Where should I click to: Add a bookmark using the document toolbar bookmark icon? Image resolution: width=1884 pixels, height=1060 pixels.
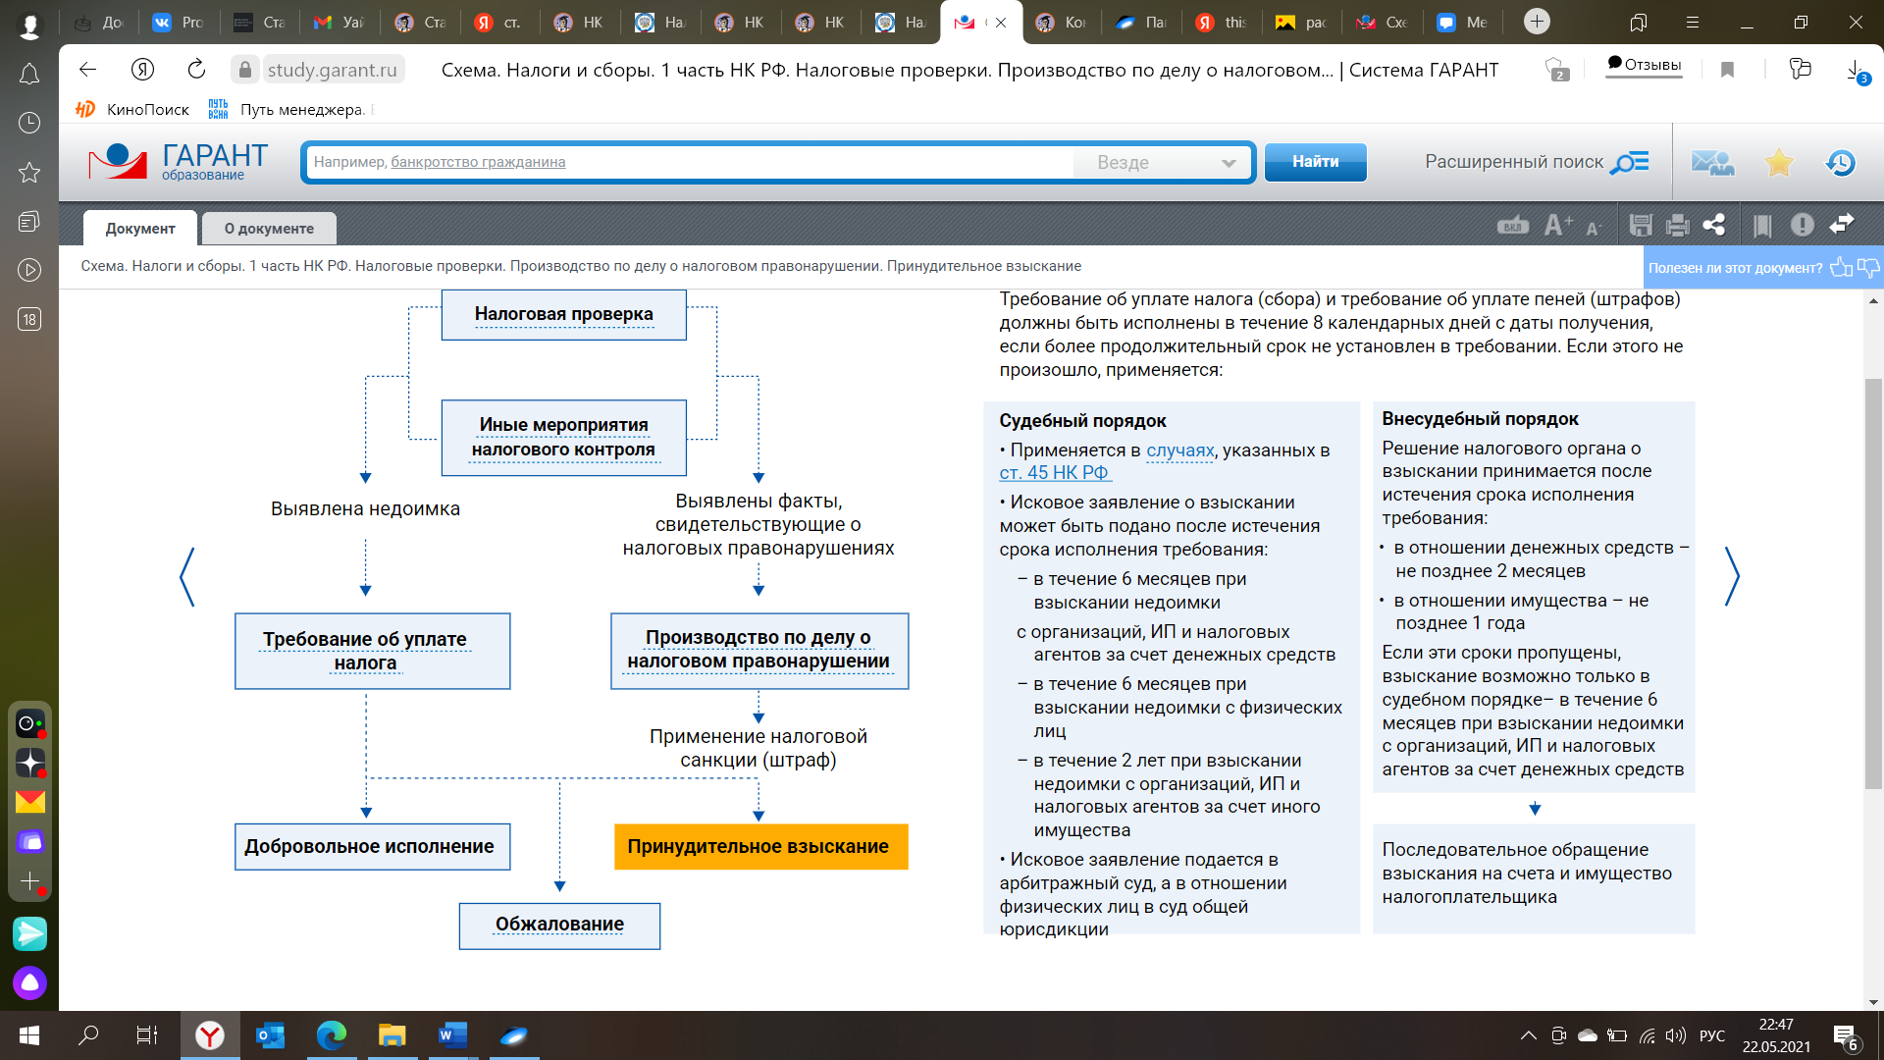[1762, 226]
